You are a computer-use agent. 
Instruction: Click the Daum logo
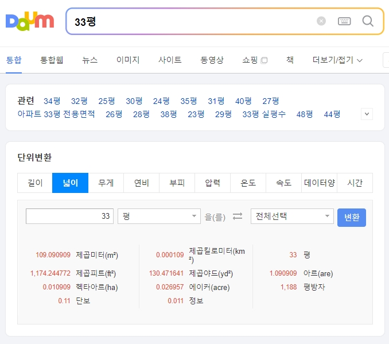point(30,21)
